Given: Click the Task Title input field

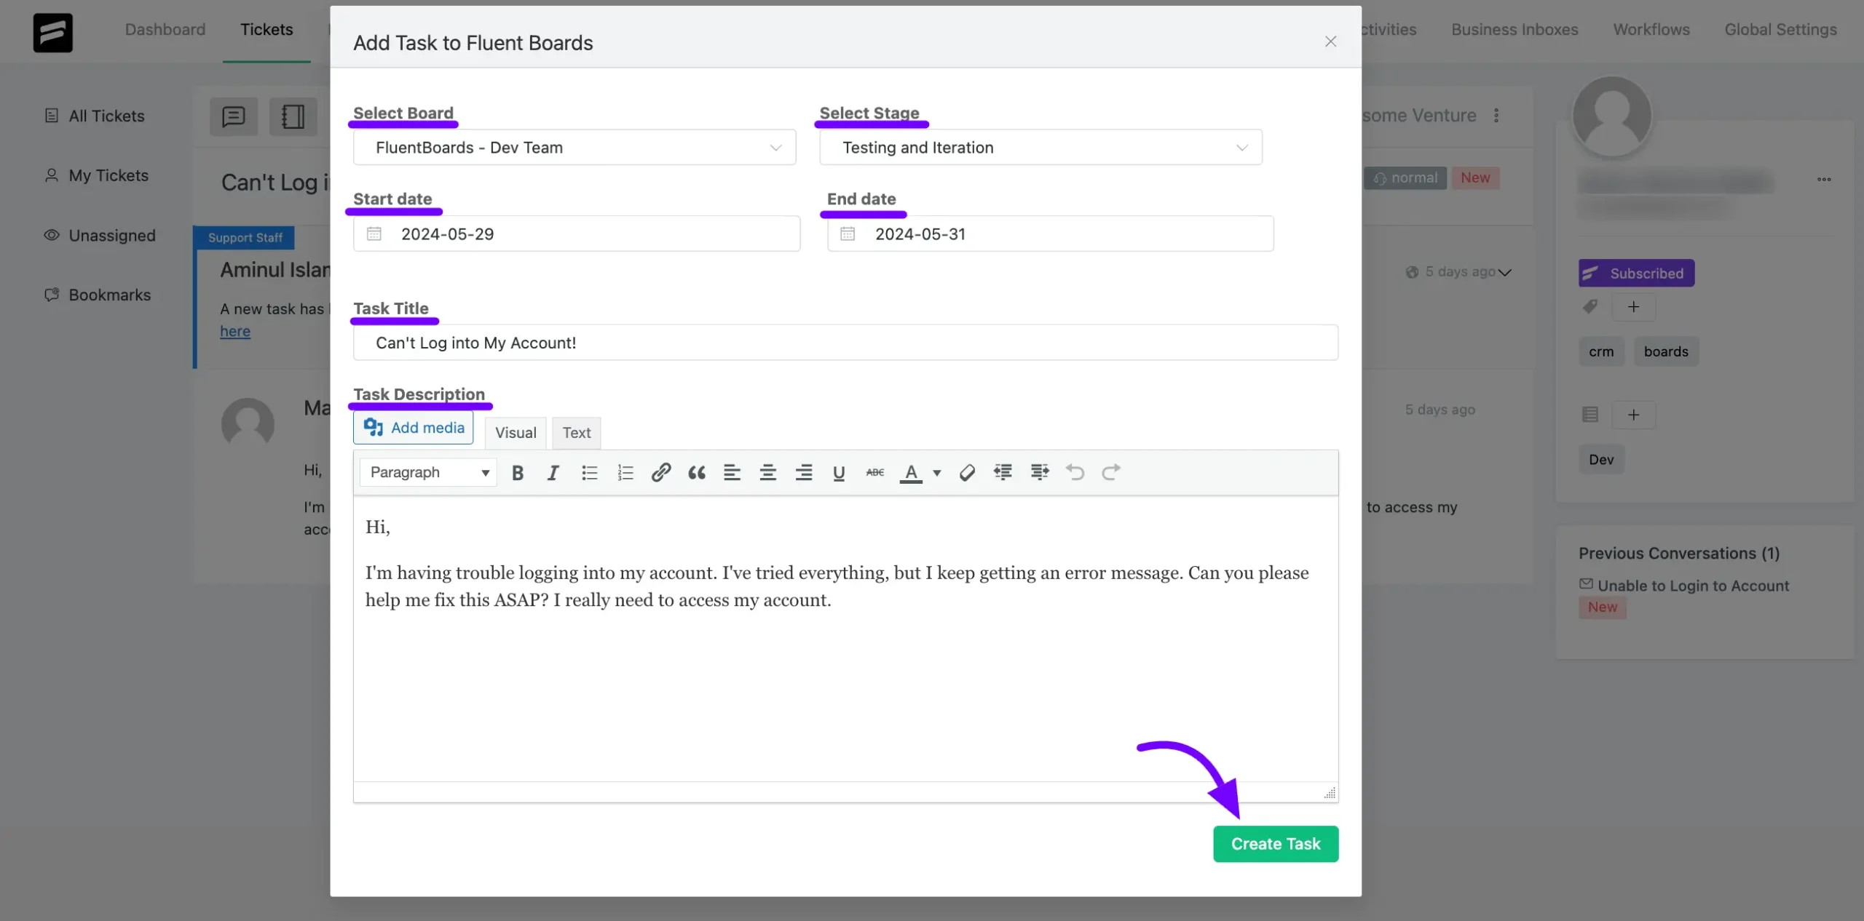Looking at the screenshot, I should 846,342.
